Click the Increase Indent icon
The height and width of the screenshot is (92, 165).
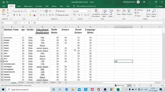tap(53, 15)
